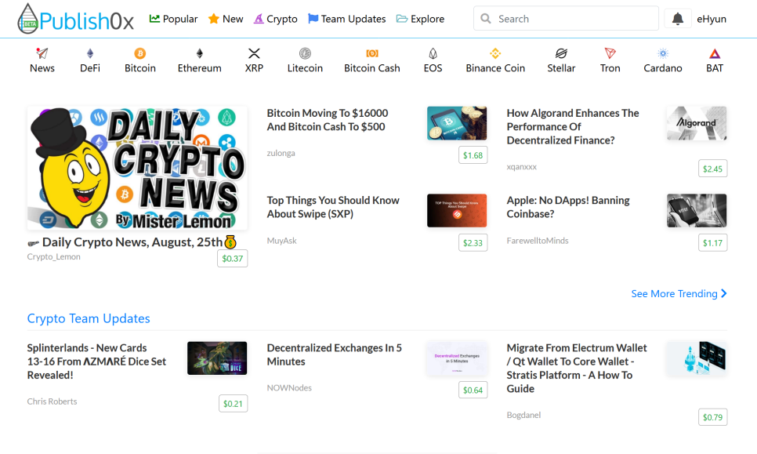Select the DeFi category icon
757x454 pixels.
(x=90, y=53)
